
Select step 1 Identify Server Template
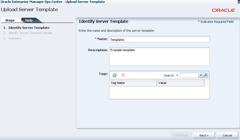coord(29,28)
